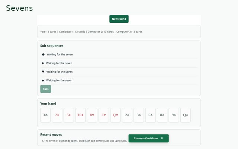Viewport: 238px width, 149px height.
Task: Select the Queen of hearts card
Action: (116, 115)
